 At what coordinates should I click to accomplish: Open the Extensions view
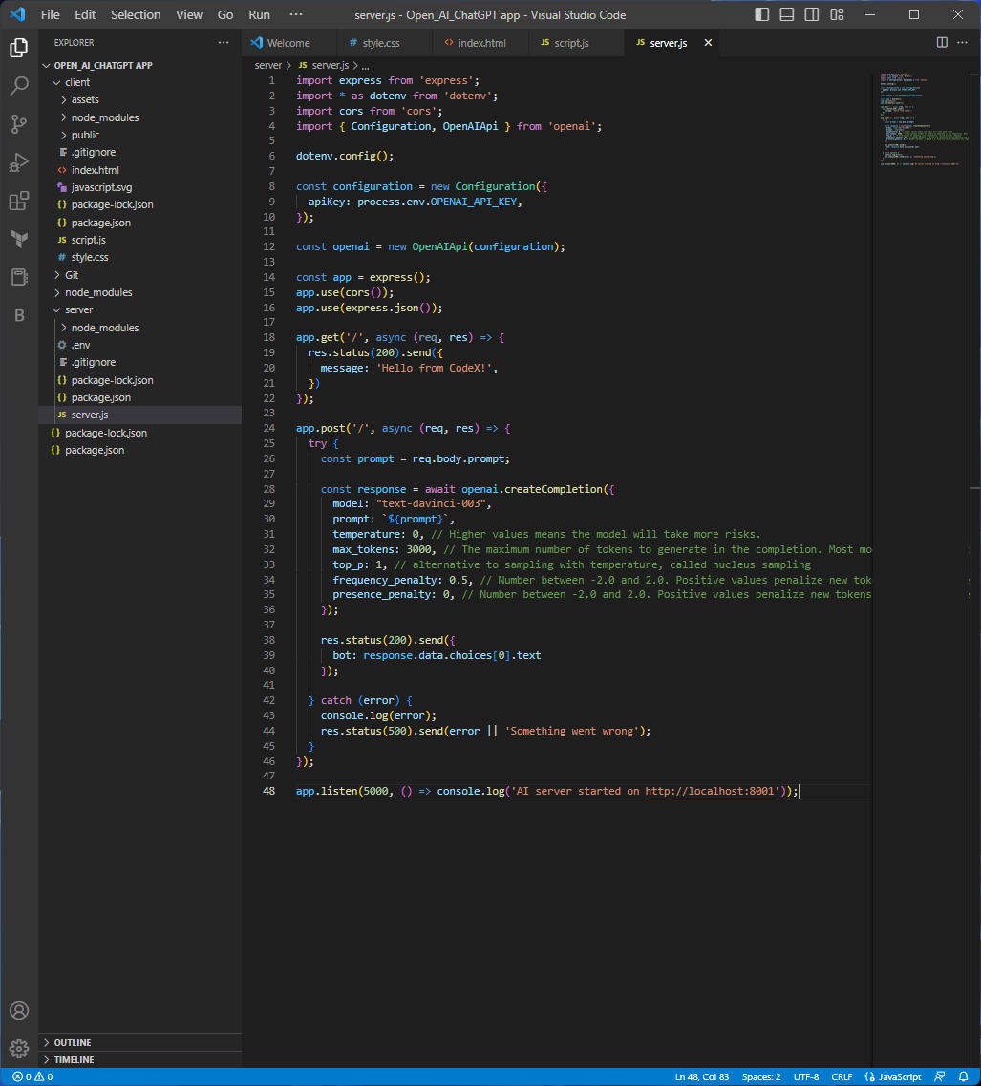[x=19, y=201]
